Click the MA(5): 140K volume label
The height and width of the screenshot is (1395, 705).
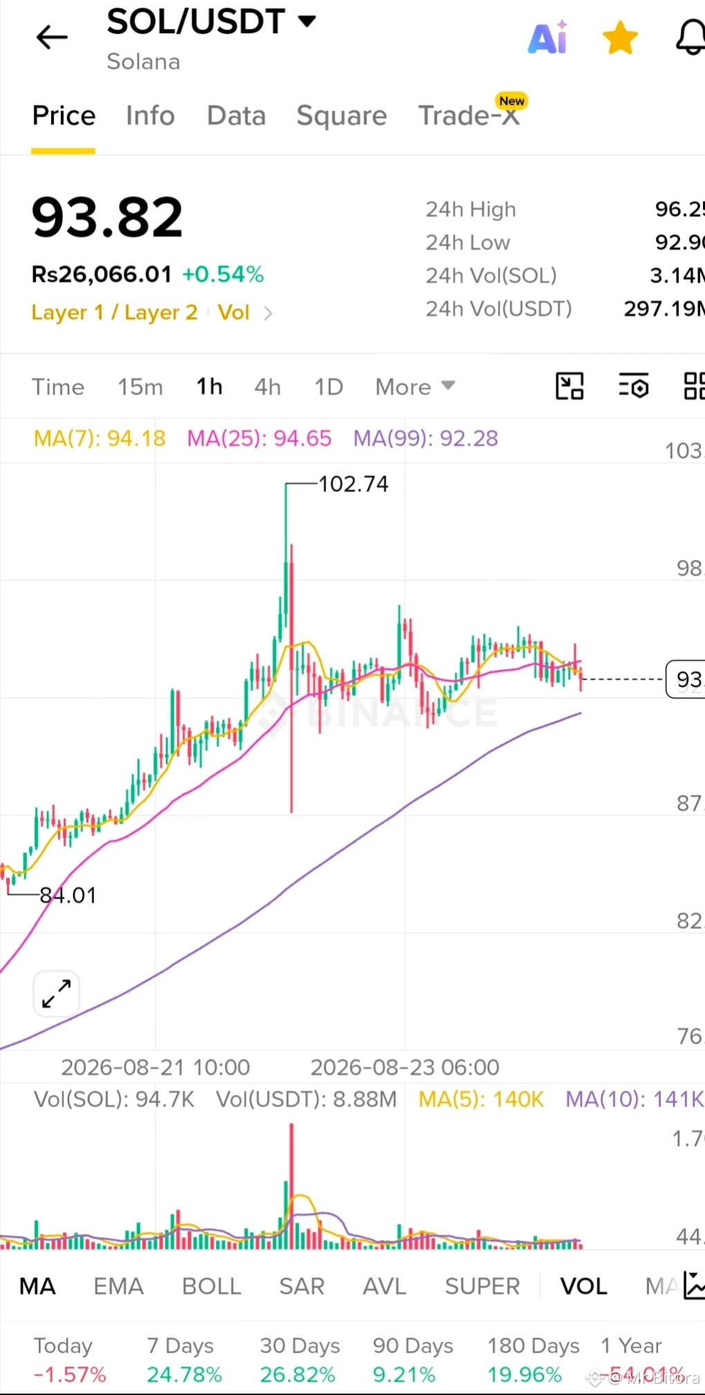(481, 1099)
